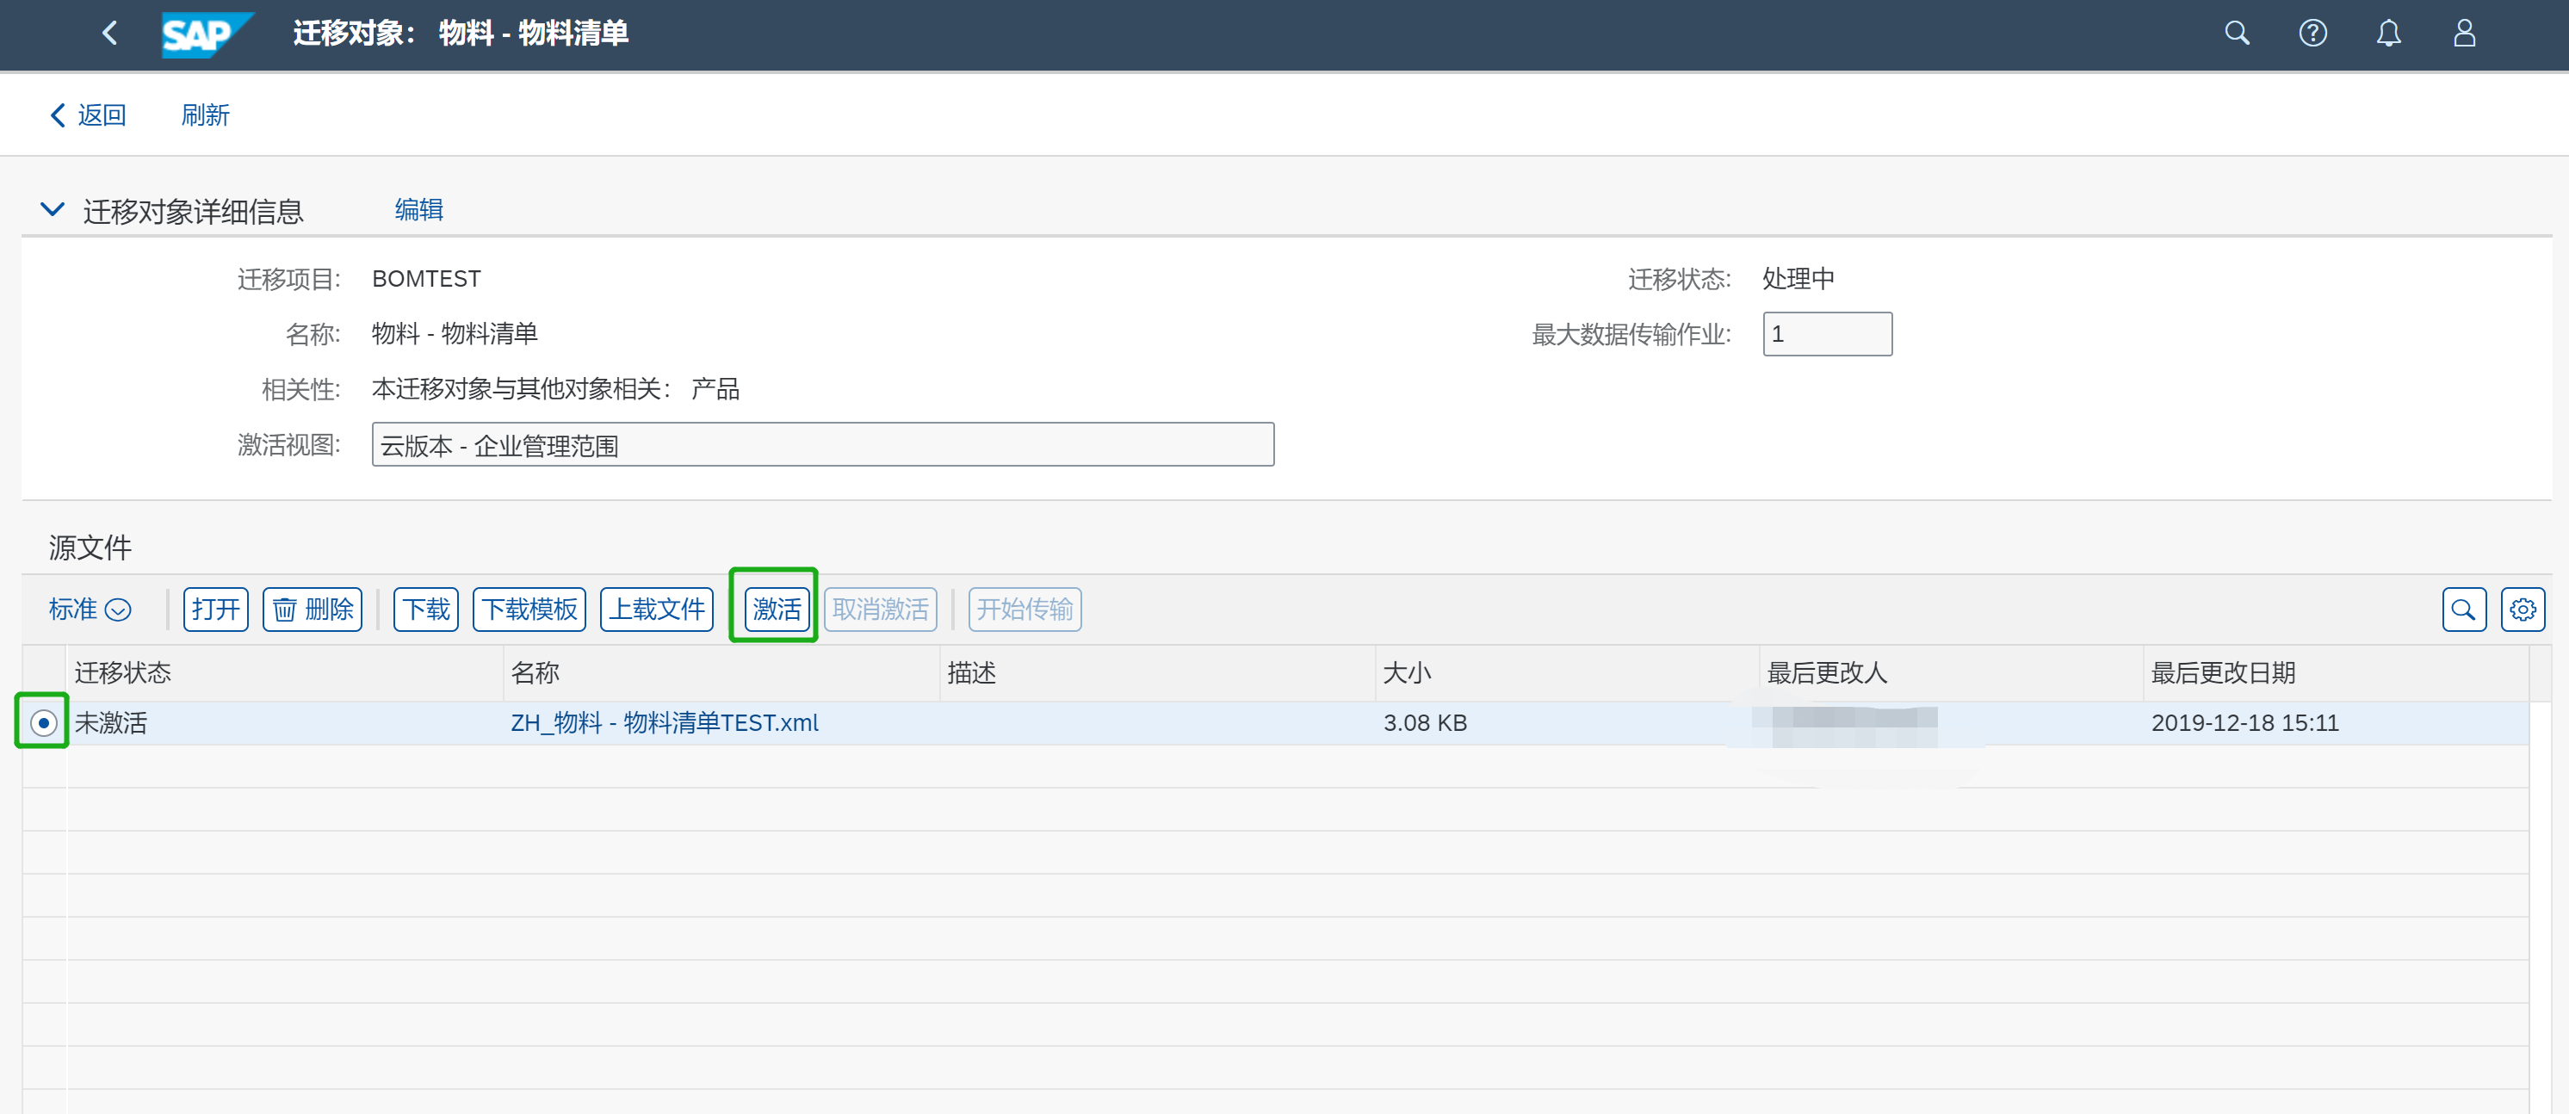The width and height of the screenshot is (2569, 1114).
Task: Click the 最大数据传输作业 input field
Action: tap(1827, 334)
